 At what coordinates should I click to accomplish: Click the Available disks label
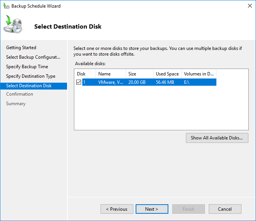90,64
